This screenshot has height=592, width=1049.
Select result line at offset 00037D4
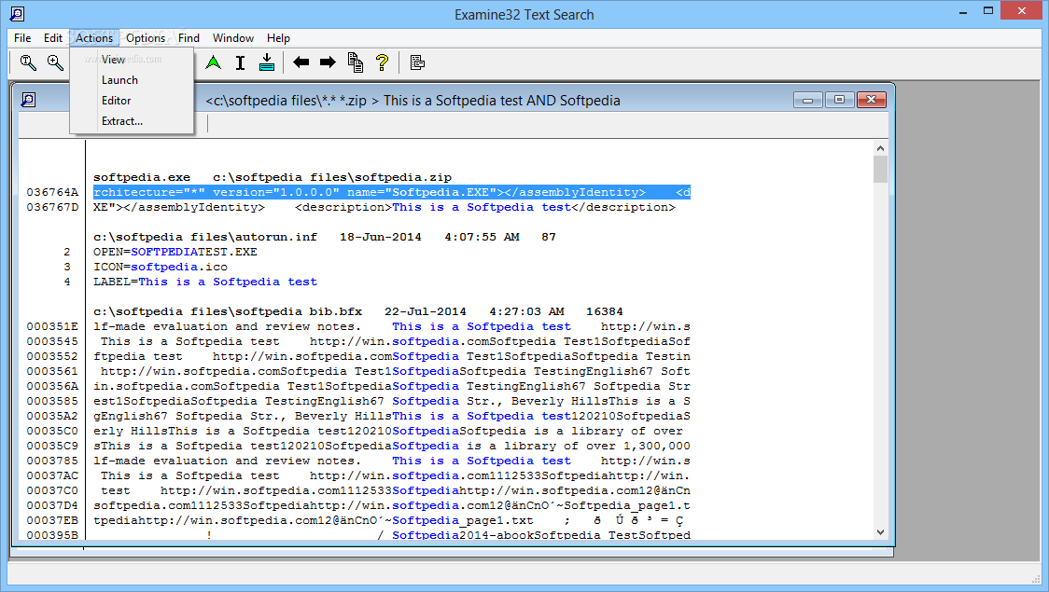coord(391,506)
